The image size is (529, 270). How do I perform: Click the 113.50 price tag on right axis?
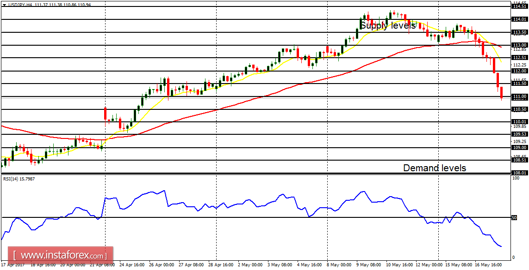click(519, 32)
